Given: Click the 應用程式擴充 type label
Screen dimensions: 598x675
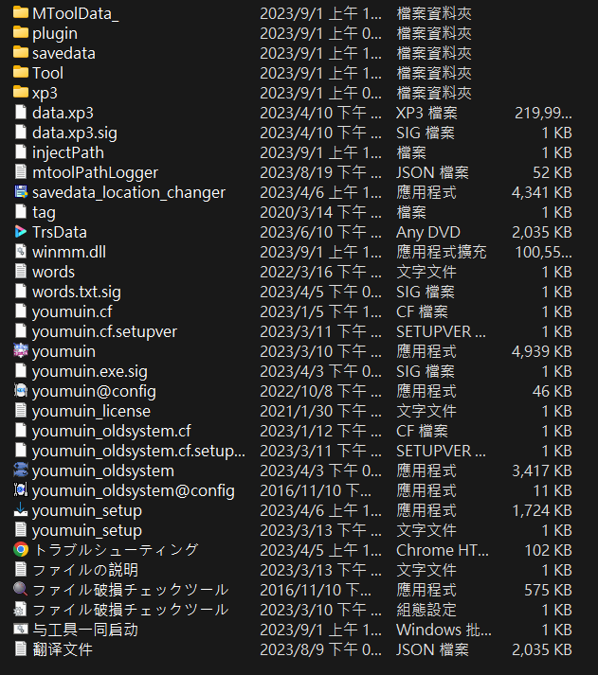Looking at the screenshot, I should (442, 252).
